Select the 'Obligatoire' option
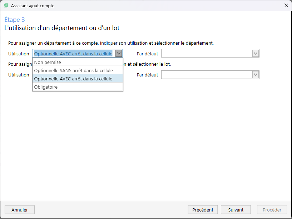This screenshot has width=292, height=219. (x=78, y=87)
